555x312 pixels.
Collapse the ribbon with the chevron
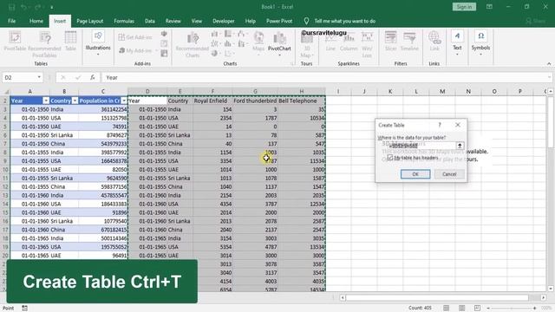[549, 63]
